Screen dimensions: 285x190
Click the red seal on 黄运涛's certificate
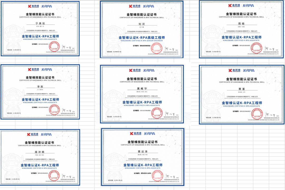pos(157,176)
